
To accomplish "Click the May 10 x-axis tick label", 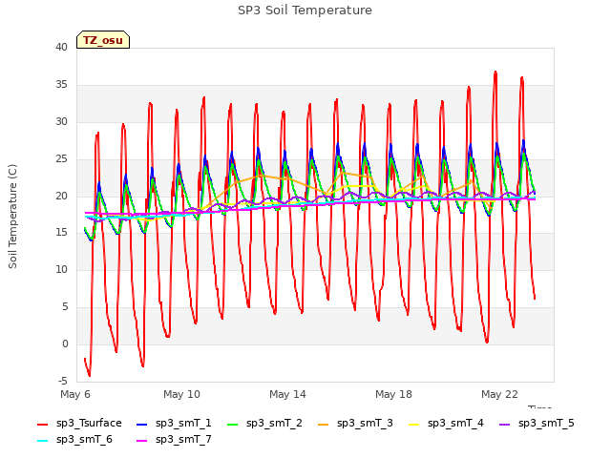I will coord(181,394).
